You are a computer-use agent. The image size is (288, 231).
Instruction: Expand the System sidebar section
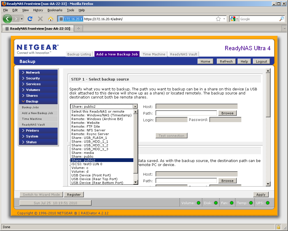(38, 136)
